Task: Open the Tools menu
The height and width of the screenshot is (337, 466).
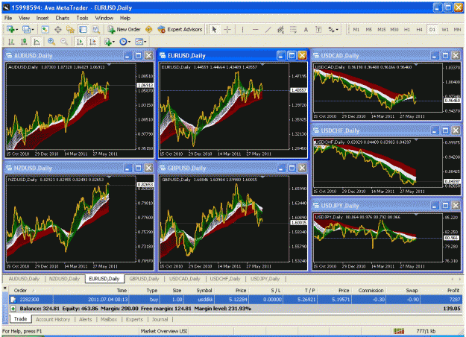Action: [x=82, y=18]
